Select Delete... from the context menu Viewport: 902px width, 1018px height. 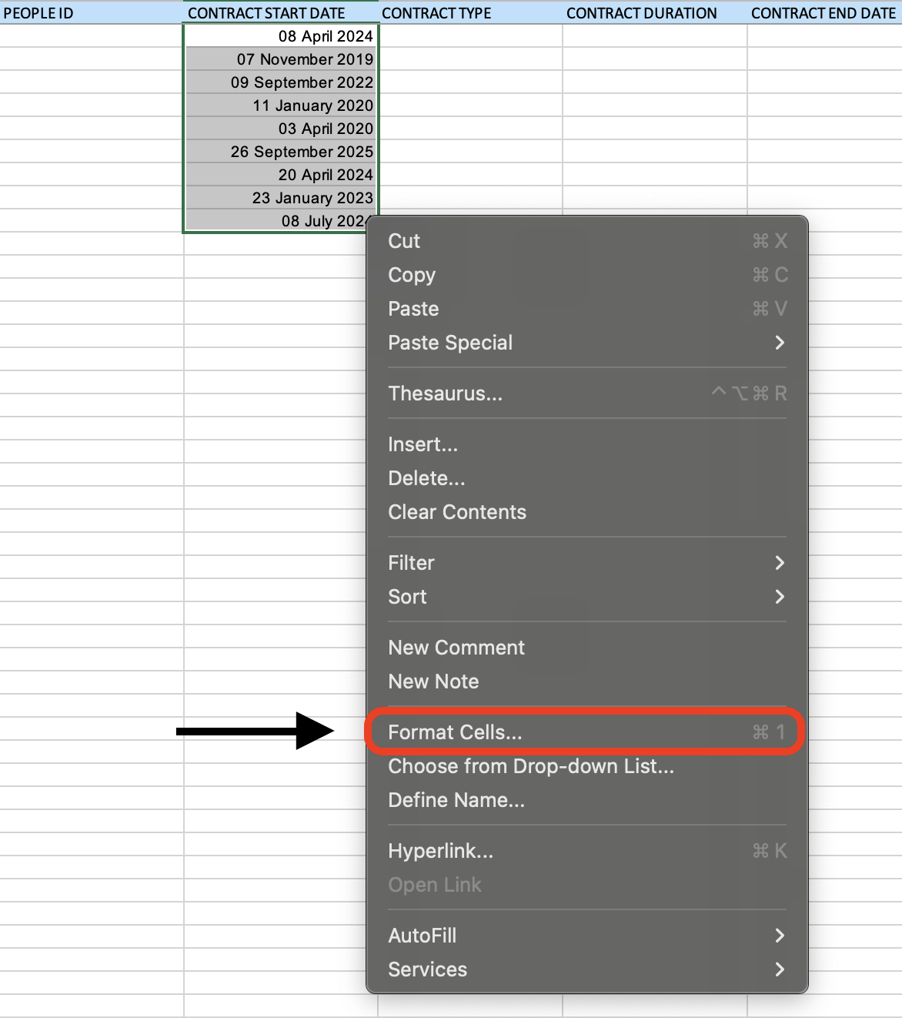tap(426, 478)
